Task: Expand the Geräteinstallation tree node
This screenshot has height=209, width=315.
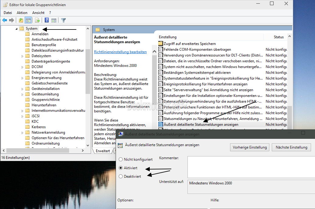Action: (x=22, y=89)
